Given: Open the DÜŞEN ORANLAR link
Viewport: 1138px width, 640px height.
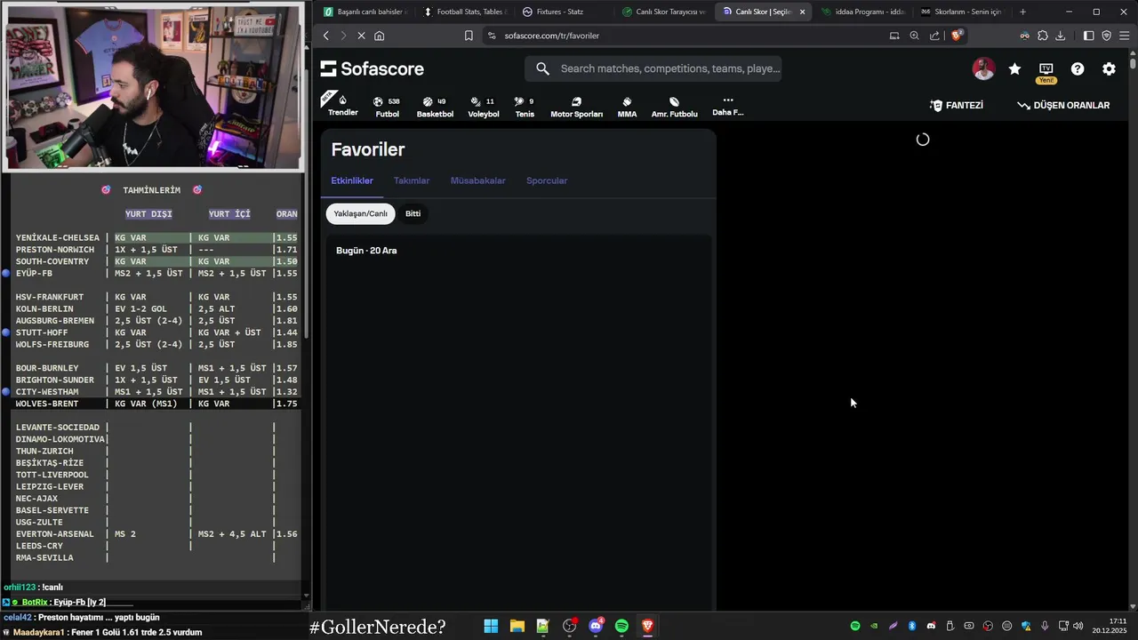Looking at the screenshot, I should click(x=1063, y=105).
